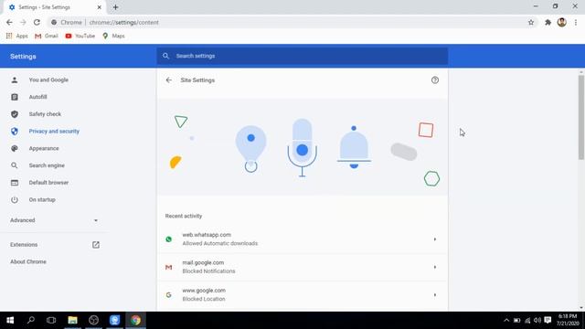Viewport: 585px width, 329px height.
Task: Open taskbar clock showing 6:18 PM
Action: pyautogui.click(x=569, y=320)
